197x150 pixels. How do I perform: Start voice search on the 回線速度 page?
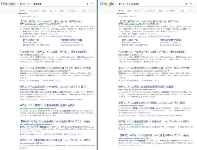click(186, 4)
